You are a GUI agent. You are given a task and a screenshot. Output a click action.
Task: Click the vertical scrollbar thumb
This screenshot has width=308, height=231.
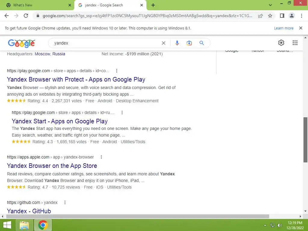pos(305,140)
